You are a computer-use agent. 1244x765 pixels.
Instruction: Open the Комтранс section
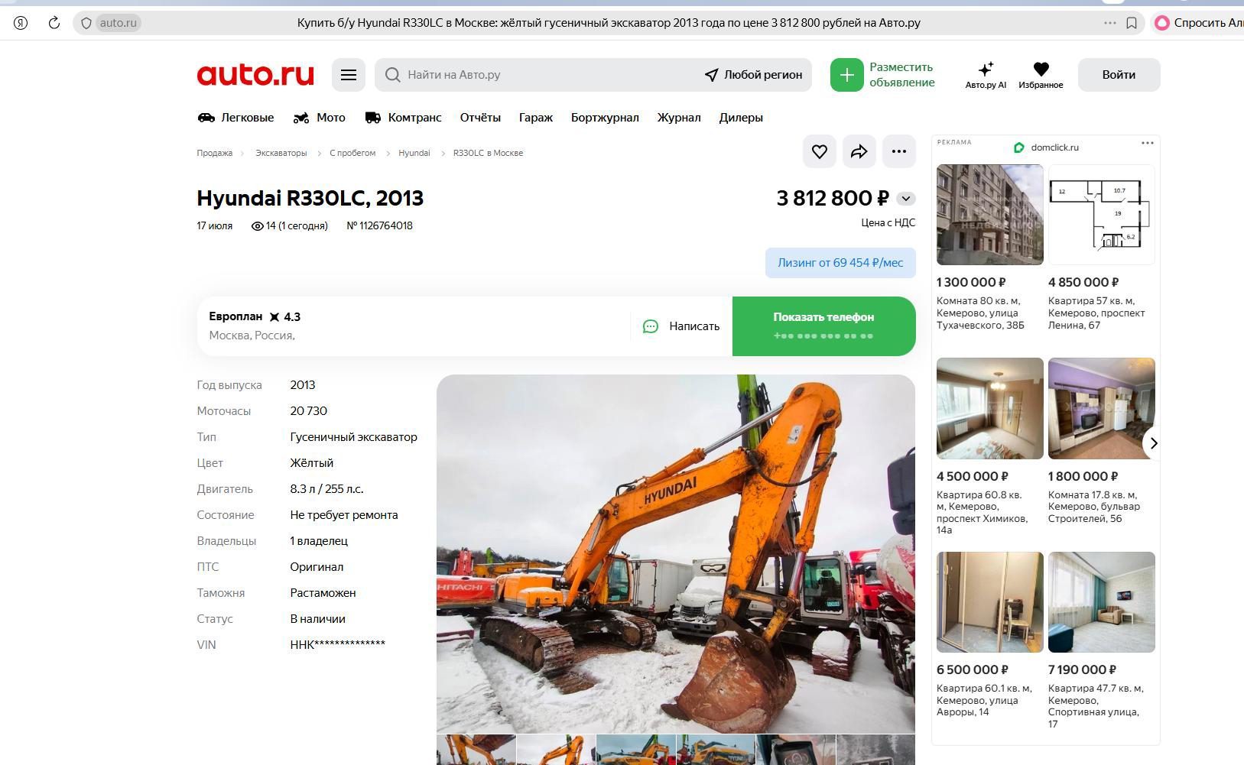pyautogui.click(x=404, y=118)
